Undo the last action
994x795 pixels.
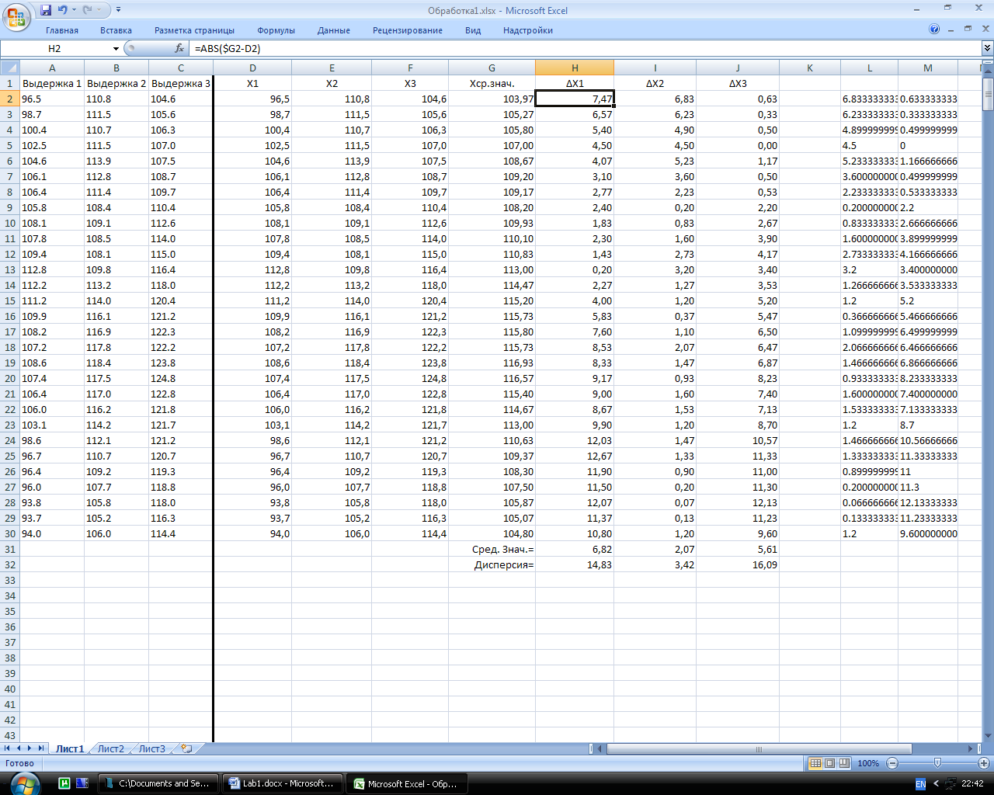62,10
